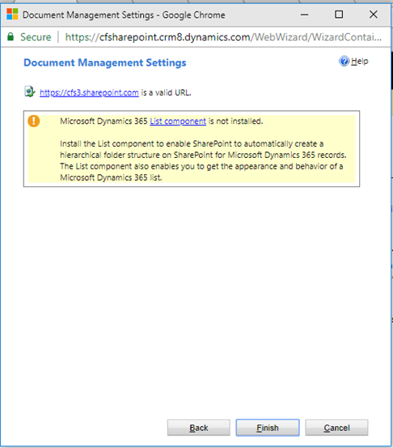Open the cfs3.sharepoint.com link

[89, 92]
